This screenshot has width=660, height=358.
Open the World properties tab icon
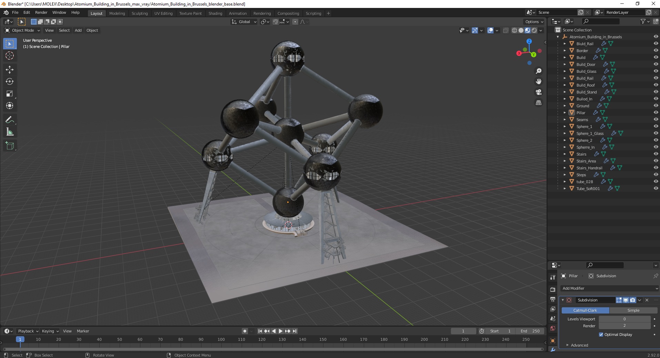(553, 328)
